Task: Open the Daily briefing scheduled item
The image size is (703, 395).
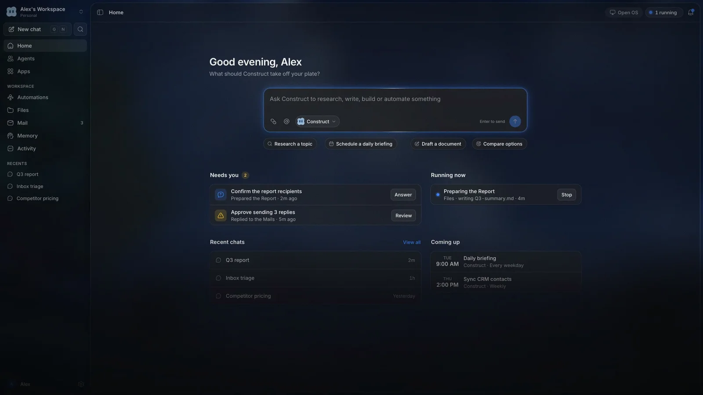Action: click(506, 262)
